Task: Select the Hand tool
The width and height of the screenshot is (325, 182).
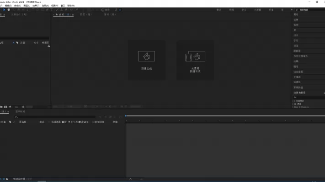Action: coord(9,10)
